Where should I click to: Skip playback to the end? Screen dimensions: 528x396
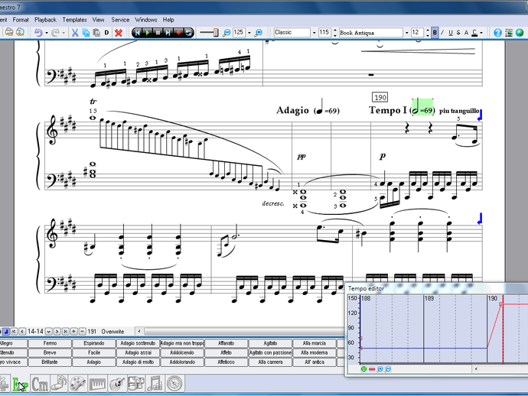[168, 33]
